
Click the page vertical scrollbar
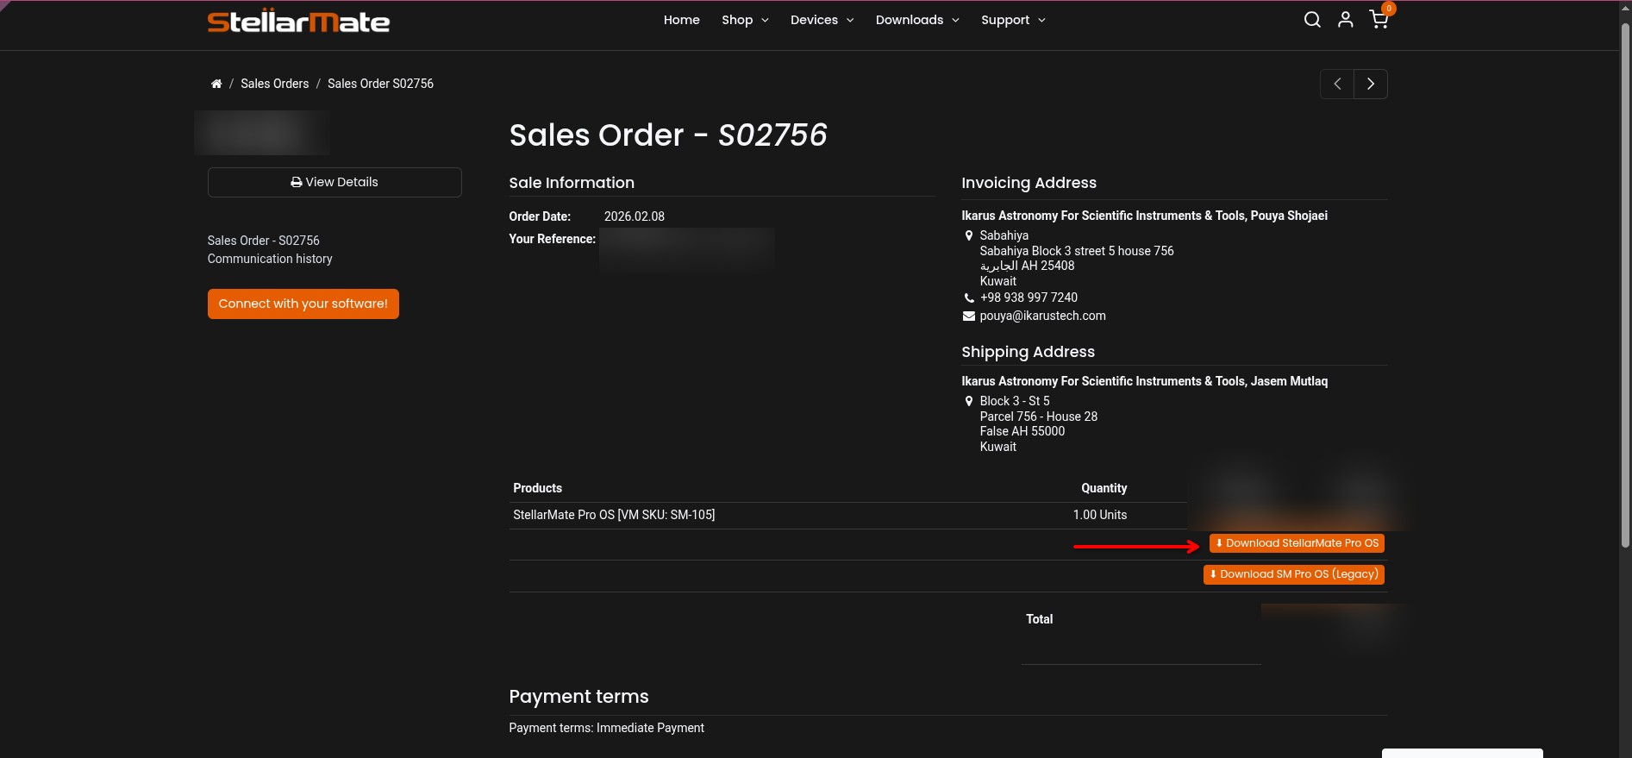1625,285
